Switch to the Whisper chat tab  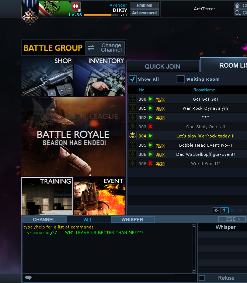coord(133,220)
